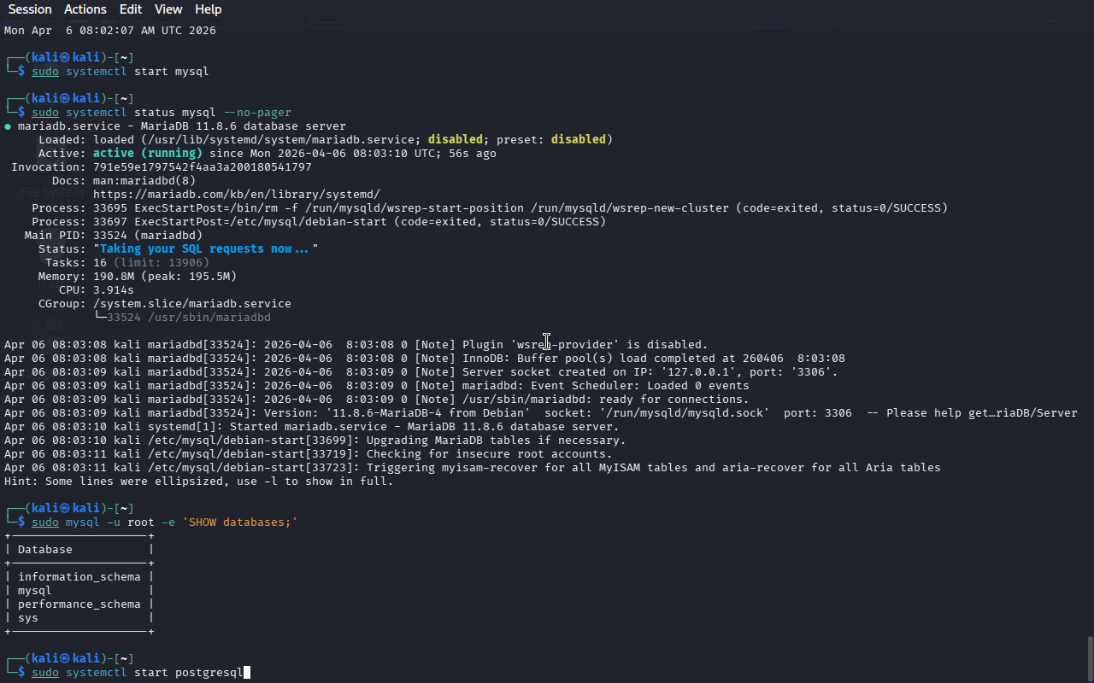Select information_schema in the database table
Screen dimensions: 1094x683
[x=79, y=577]
